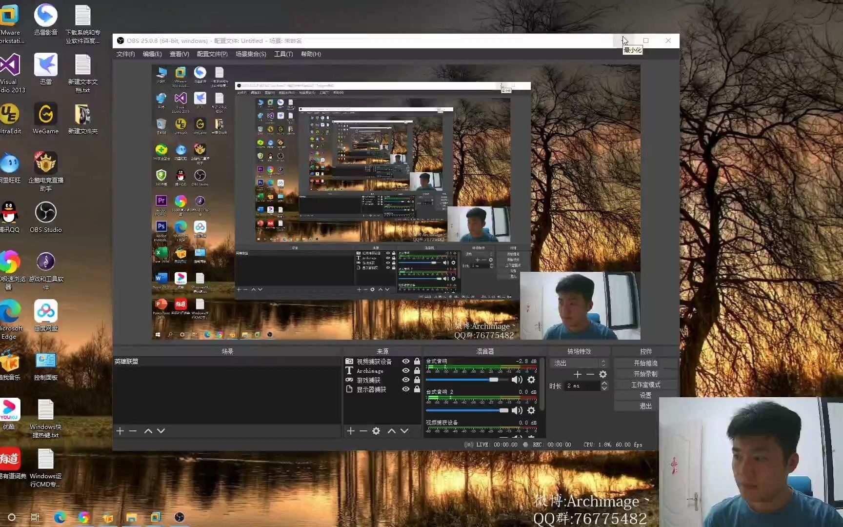Screen dimensions: 843x527
Task: Open the 编辑(E) menu
Action: 152,54
